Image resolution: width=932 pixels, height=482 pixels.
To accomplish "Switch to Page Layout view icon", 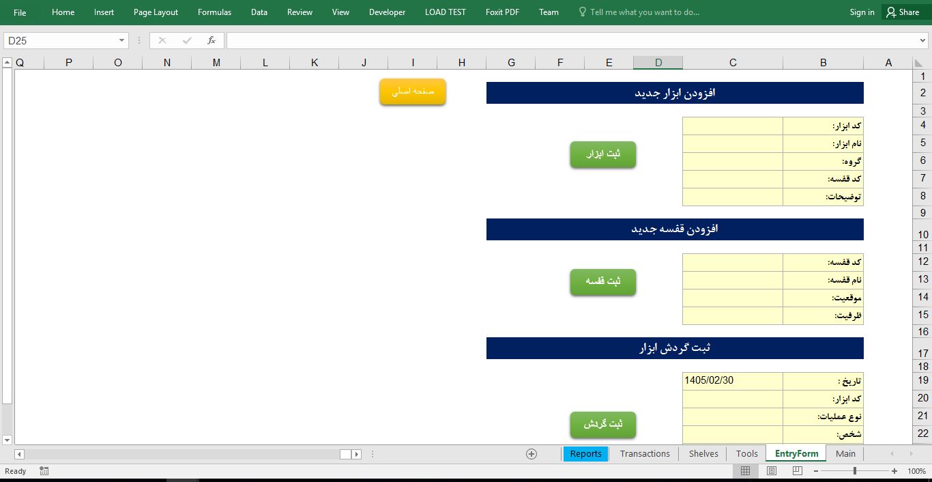I will pyautogui.click(x=772, y=471).
